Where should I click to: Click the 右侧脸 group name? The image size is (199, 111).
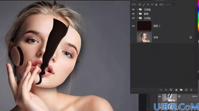coord(147,10)
